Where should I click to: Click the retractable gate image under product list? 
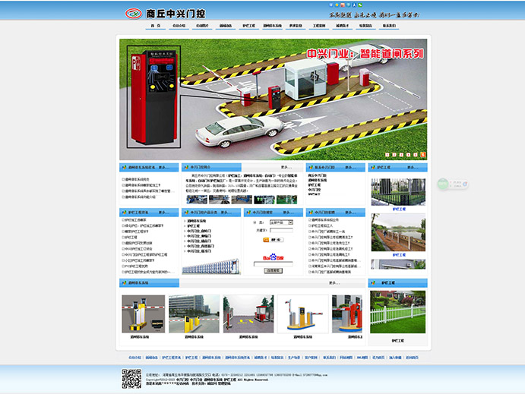tap(210, 266)
